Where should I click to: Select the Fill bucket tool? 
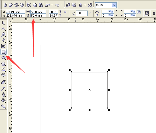click(x=3, y=100)
